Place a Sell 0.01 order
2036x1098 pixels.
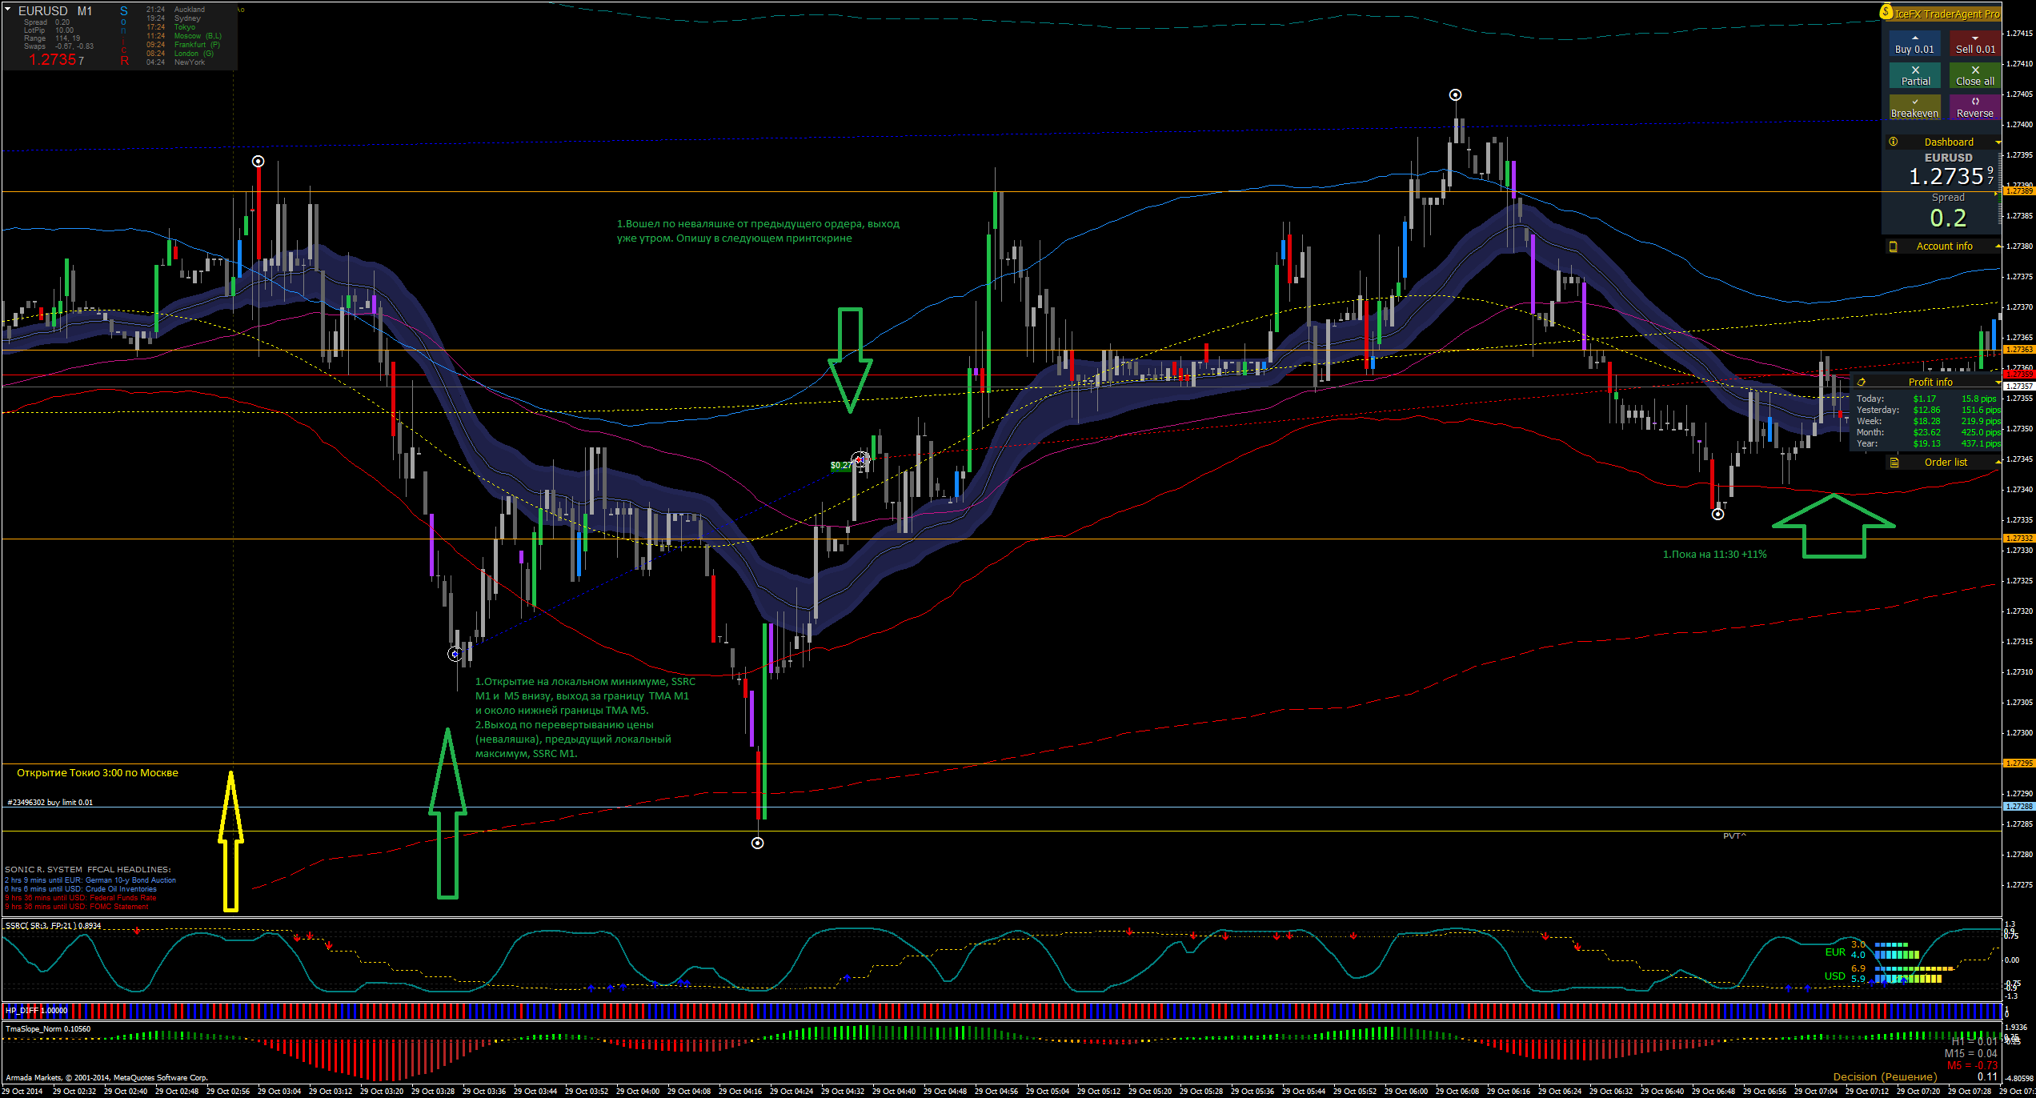(x=1975, y=44)
